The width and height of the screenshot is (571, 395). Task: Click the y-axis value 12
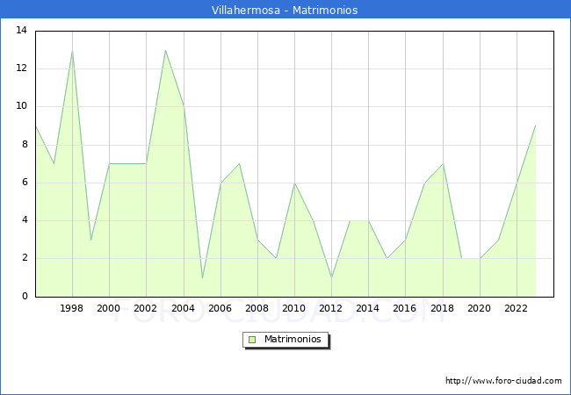[22, 68]
